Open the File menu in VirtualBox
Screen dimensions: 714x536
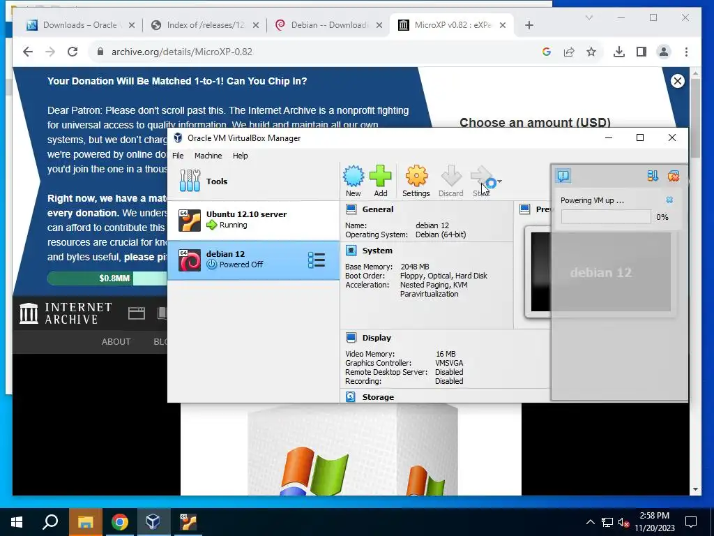click(178, 156)
